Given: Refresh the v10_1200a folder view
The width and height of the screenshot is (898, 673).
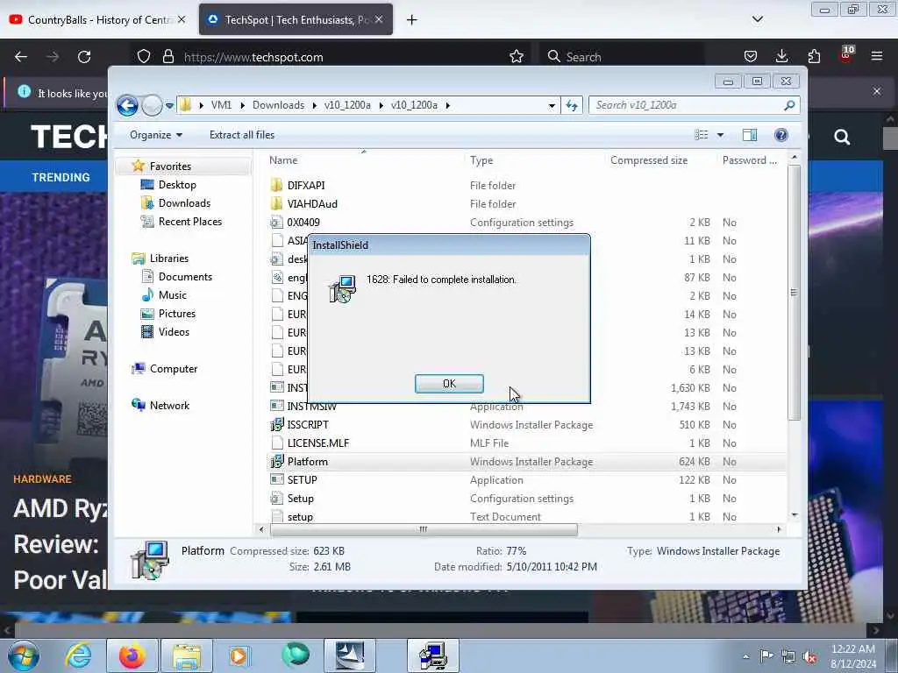Looking at the screenshot, I should (x=572, y=105).
